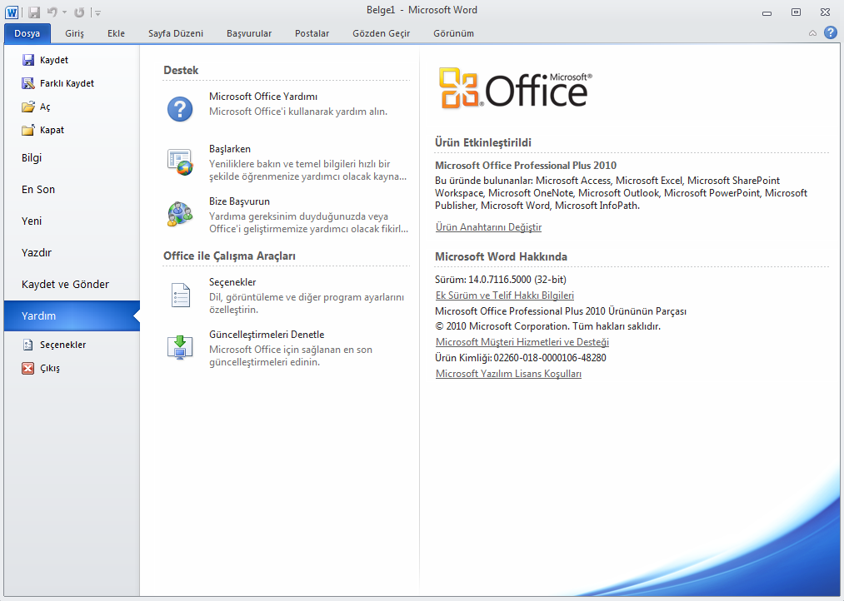This screenshot has height=601, width=844.
Task: Open the Microsoft Office Yardımı question mark icon
Action: coord(180,109)
